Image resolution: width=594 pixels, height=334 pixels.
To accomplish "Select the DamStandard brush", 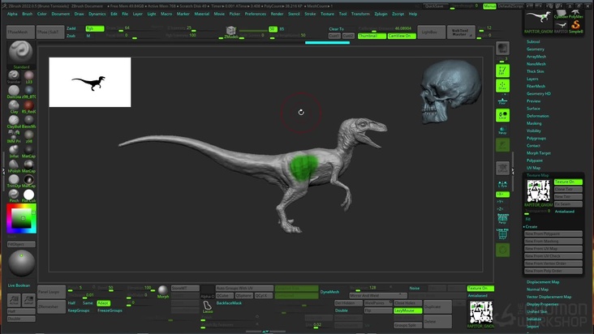I will click(14, 90).
